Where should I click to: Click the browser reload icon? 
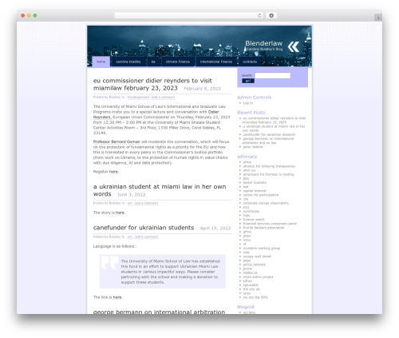[x=259, y=16]
